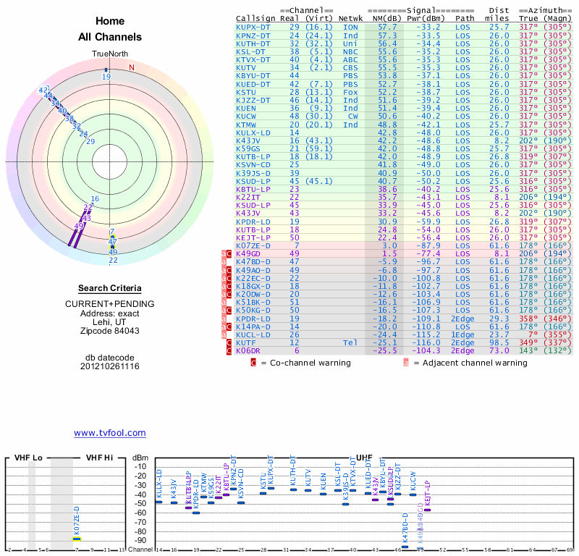The image size is (579, 556).
Task: Click the adjacent-channel flag beside K51BK-D row
Action: pos(224,302)
